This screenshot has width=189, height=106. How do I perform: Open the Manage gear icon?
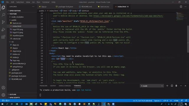point(3,95)
